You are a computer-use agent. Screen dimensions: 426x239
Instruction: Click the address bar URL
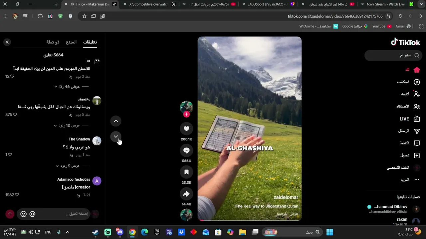tap(335, 16)
